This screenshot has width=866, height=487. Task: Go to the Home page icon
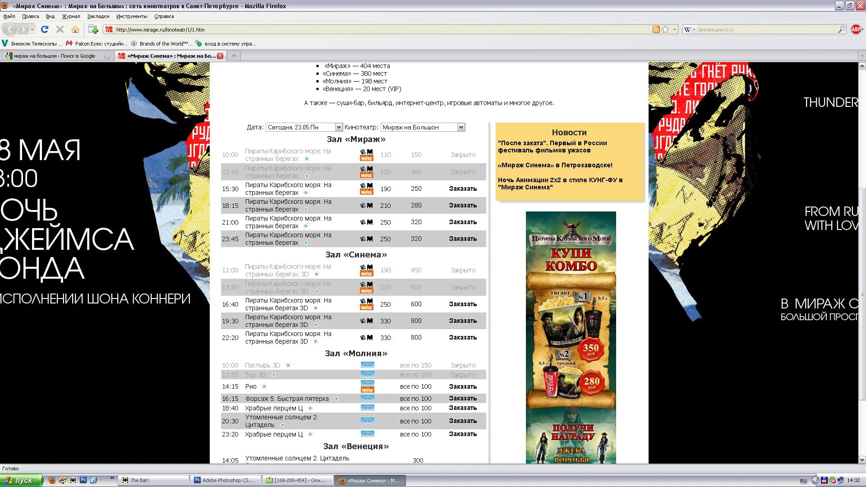(75, 29)
